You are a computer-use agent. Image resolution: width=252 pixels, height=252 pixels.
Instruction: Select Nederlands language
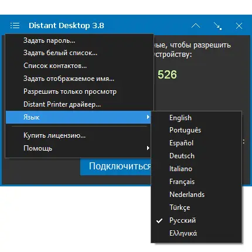(x=196, y=195)
